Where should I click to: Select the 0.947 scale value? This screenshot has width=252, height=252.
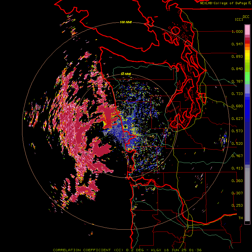tap(237, 44)
